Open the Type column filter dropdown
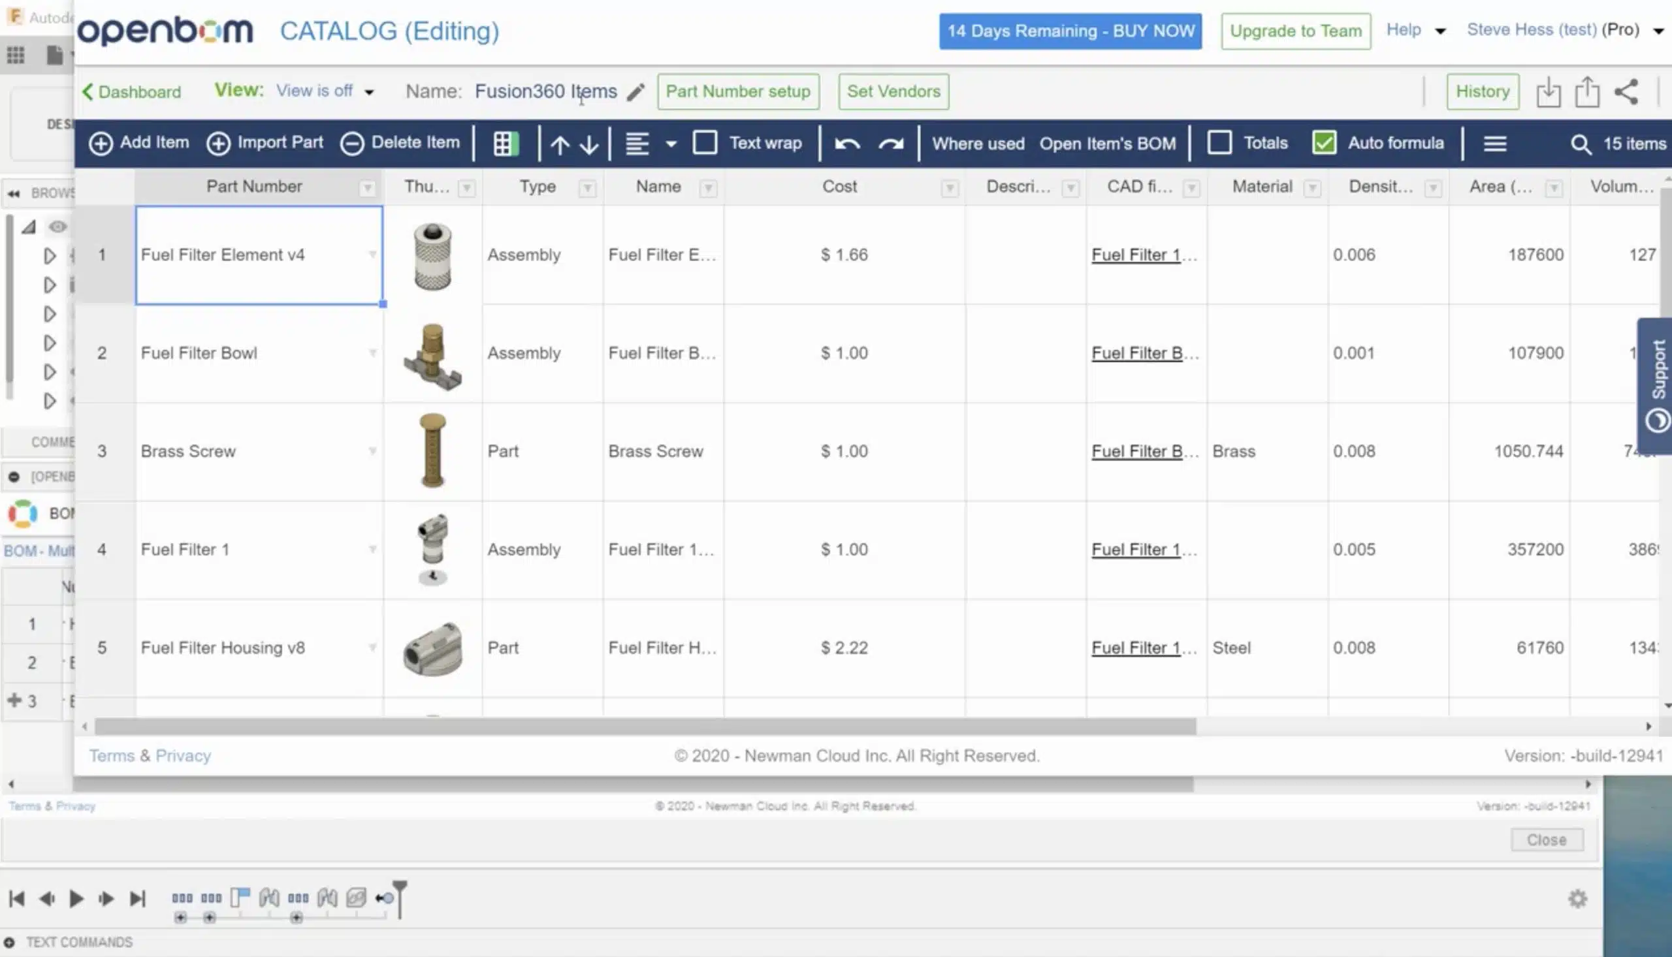1672x957 pixels. pos(587,189)
